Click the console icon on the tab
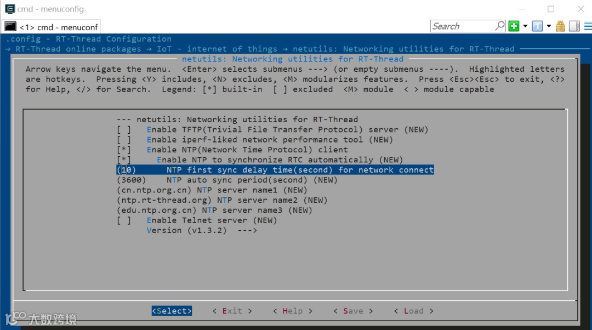Viewport: 592px width, 330px height. point(10,27)
